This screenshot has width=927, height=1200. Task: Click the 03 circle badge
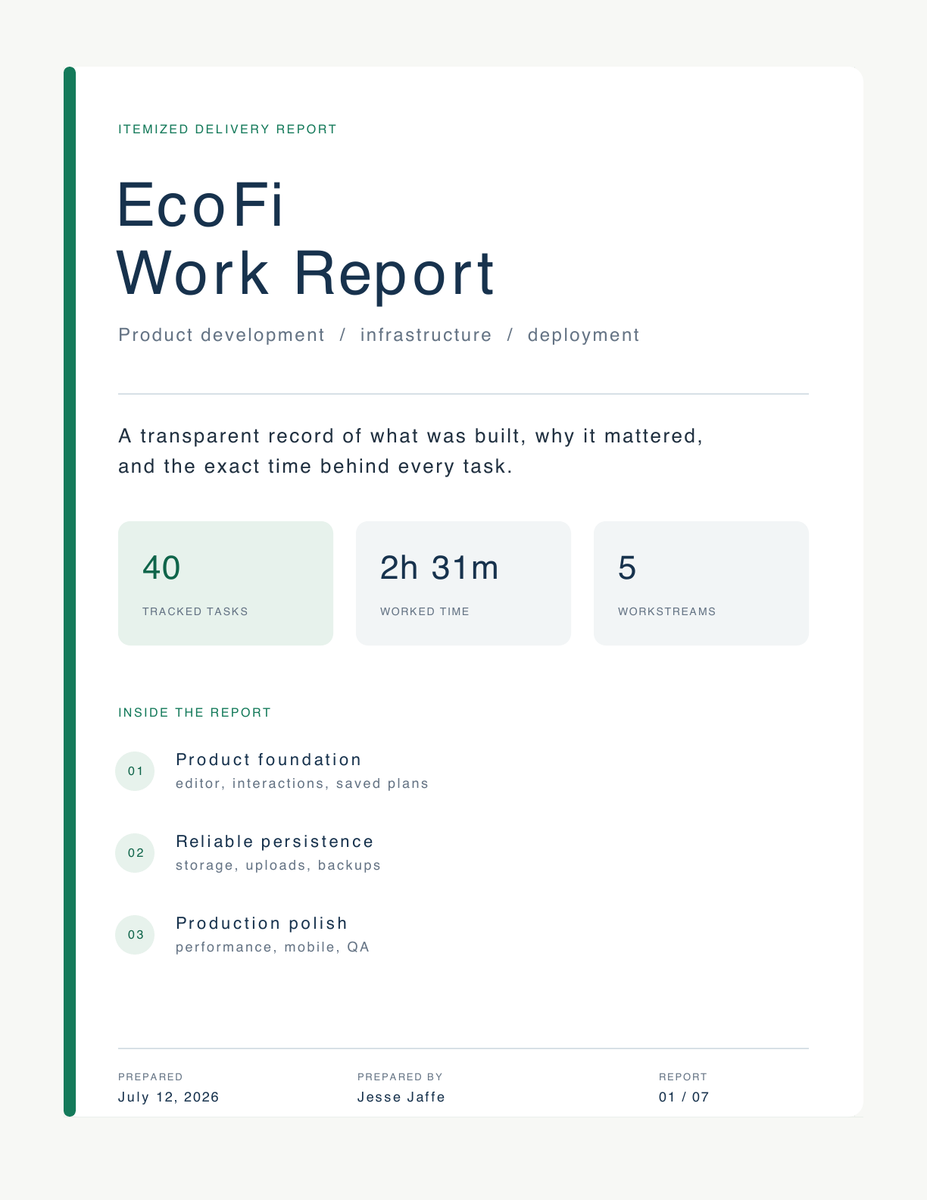point(135,935)
